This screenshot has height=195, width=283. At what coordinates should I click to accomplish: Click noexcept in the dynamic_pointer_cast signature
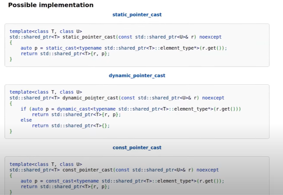213,98
